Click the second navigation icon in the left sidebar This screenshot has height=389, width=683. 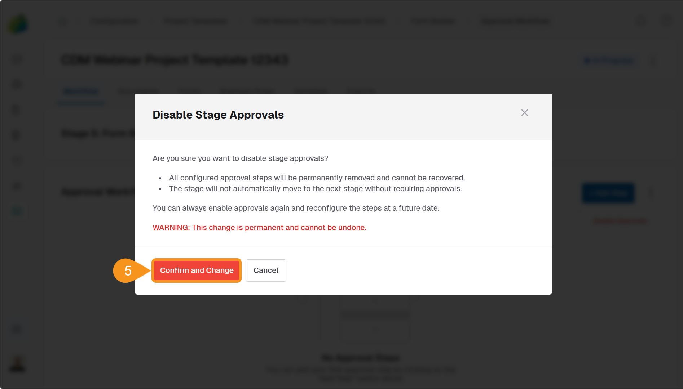click(17, 84)
